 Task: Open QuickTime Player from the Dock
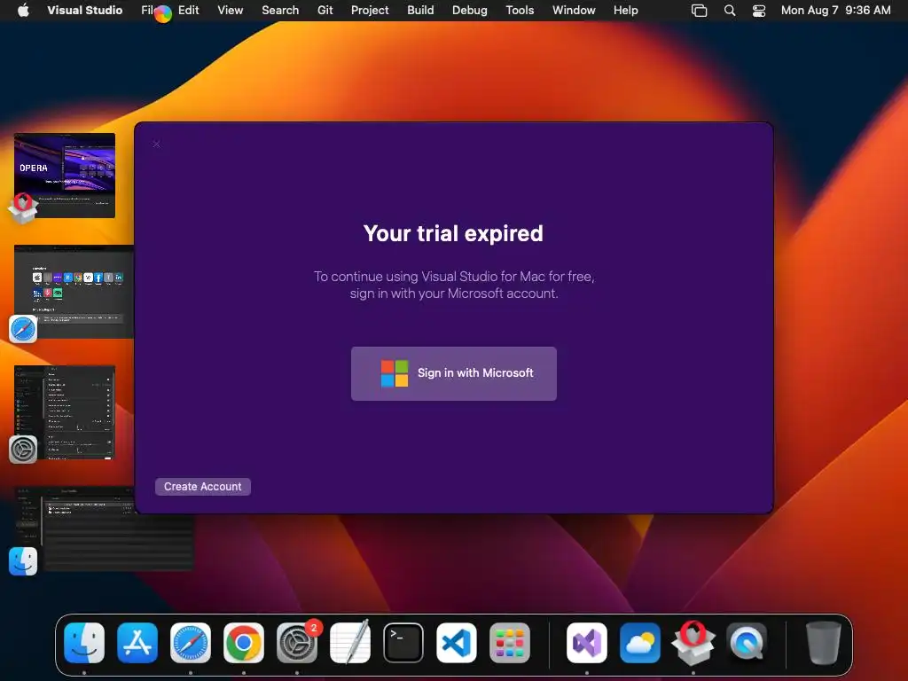pos(747,643)
